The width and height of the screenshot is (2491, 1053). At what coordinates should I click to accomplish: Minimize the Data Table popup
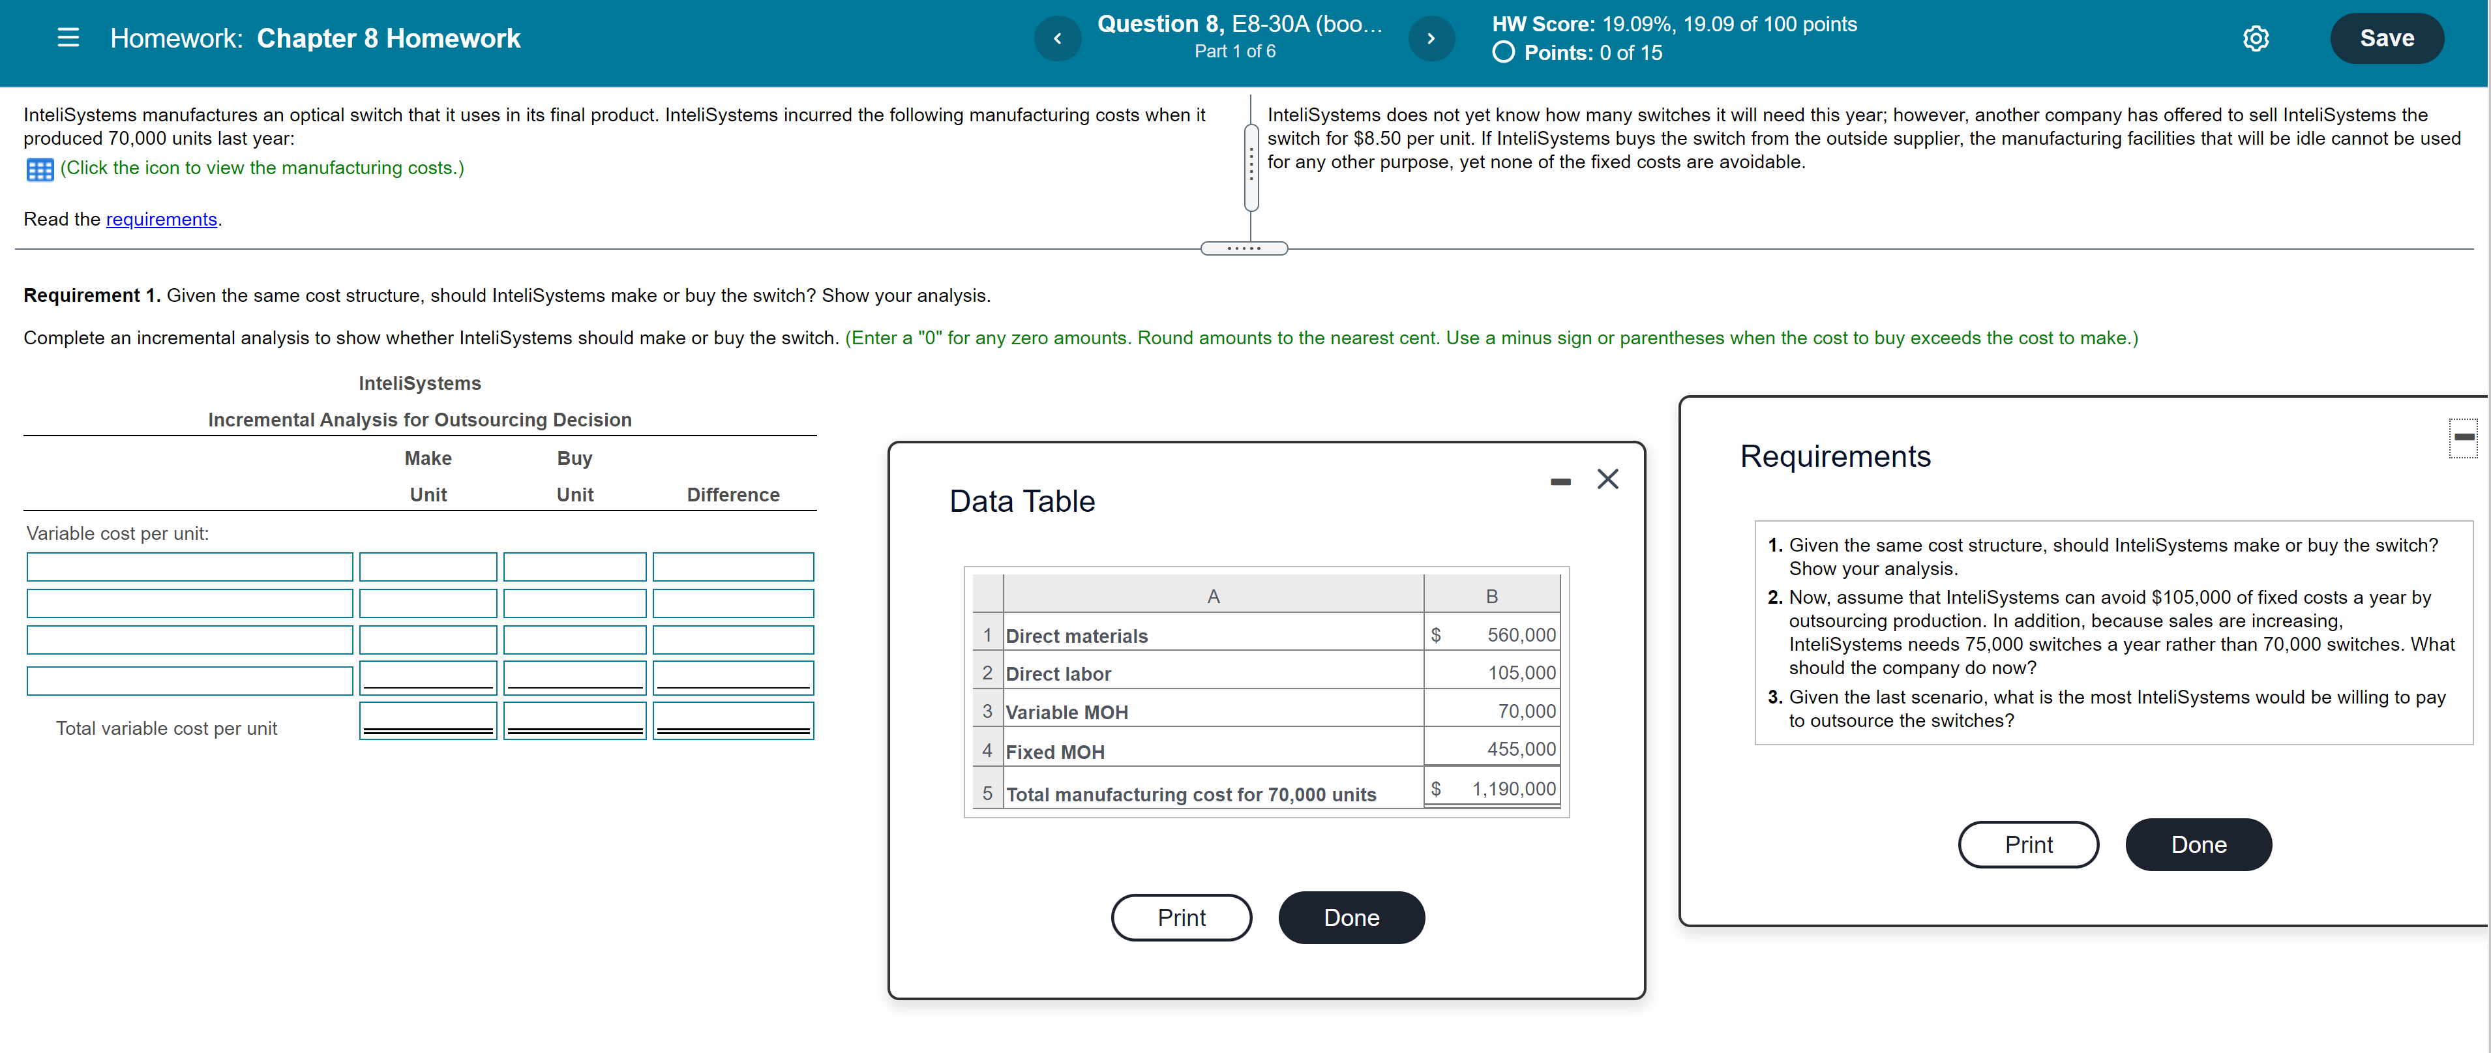point(1560,482)
